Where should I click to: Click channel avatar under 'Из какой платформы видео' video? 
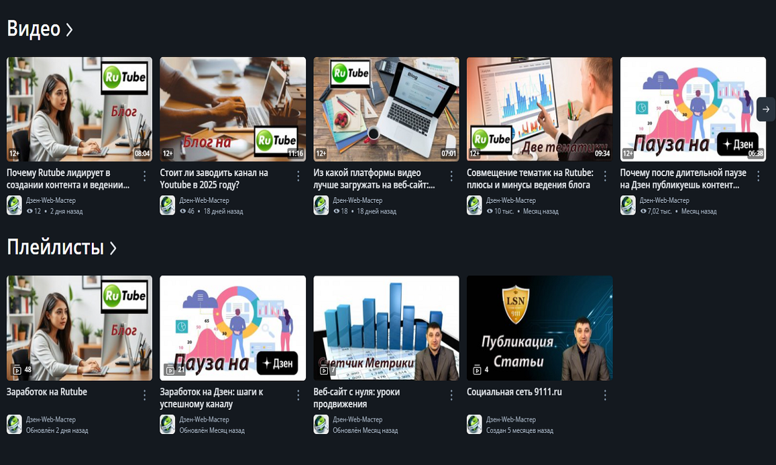pos(321,205)
